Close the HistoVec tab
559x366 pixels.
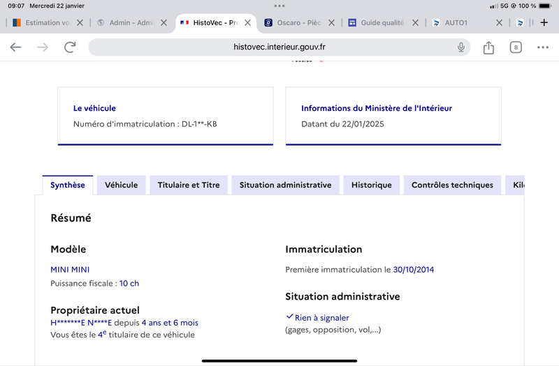(248, 23)
